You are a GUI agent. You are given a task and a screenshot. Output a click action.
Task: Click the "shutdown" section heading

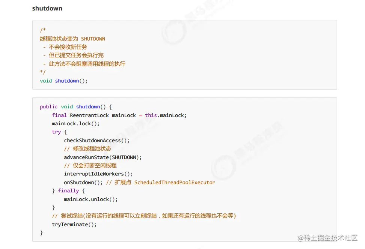pos(47,8)
